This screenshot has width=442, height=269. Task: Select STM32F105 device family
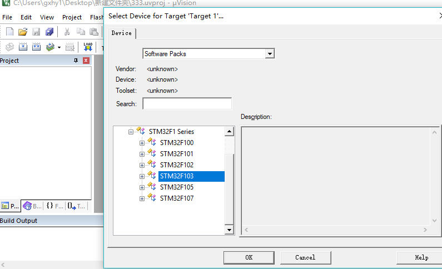[177, 187]
